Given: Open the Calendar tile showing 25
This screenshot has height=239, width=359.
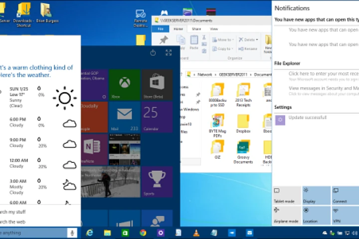Looking at the screenshot, I should point(157,117).
